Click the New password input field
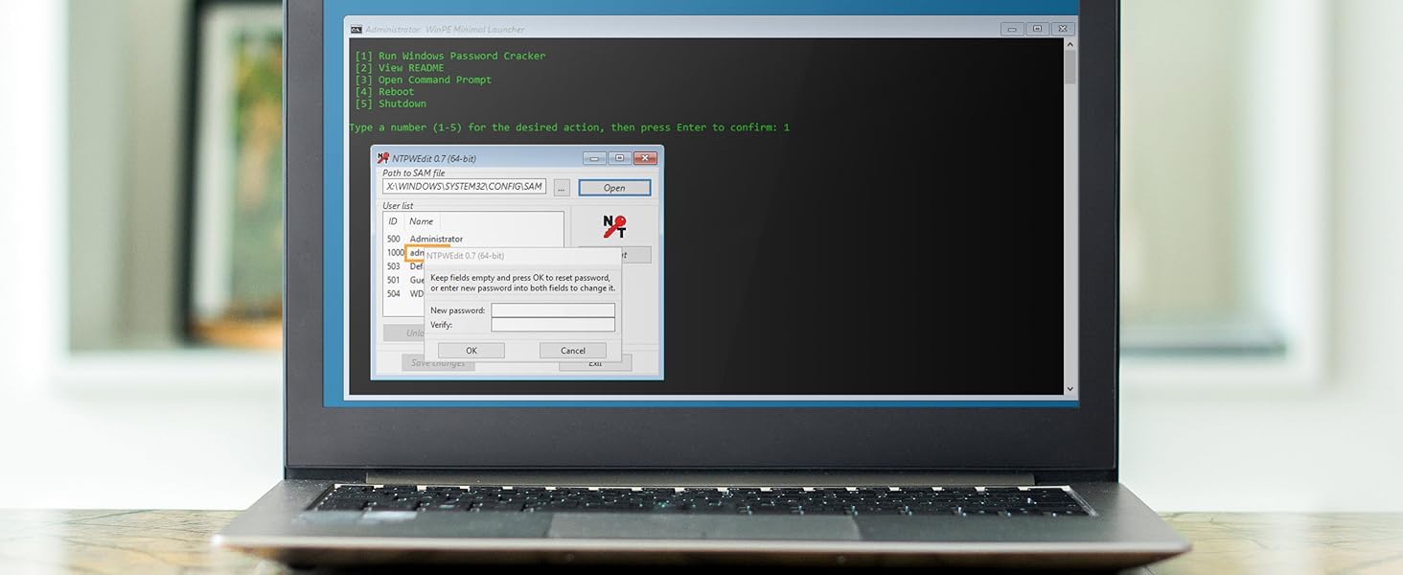This screenshot has height=575, width=1403. point(553,310)
